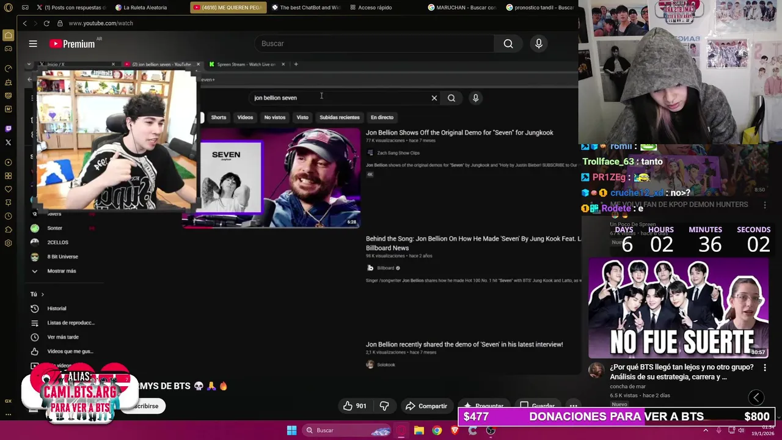Open OBS Studio taskbar icon
The width and height of the screenshot is (782, 440).
tap(491, 430)
